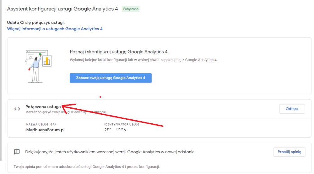Click the Dziękujemy early-user thank-you message
314x174 pixels.
[110, 152]
